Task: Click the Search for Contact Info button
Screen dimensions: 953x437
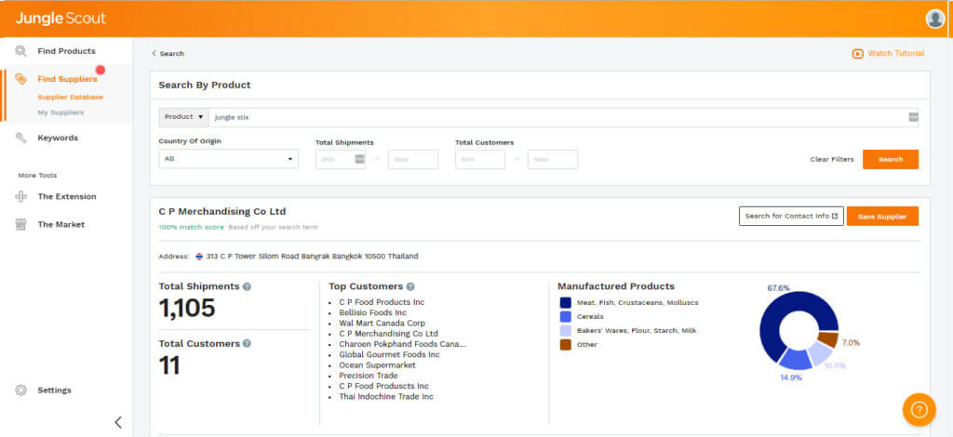Action: click(x=791, y=216)
